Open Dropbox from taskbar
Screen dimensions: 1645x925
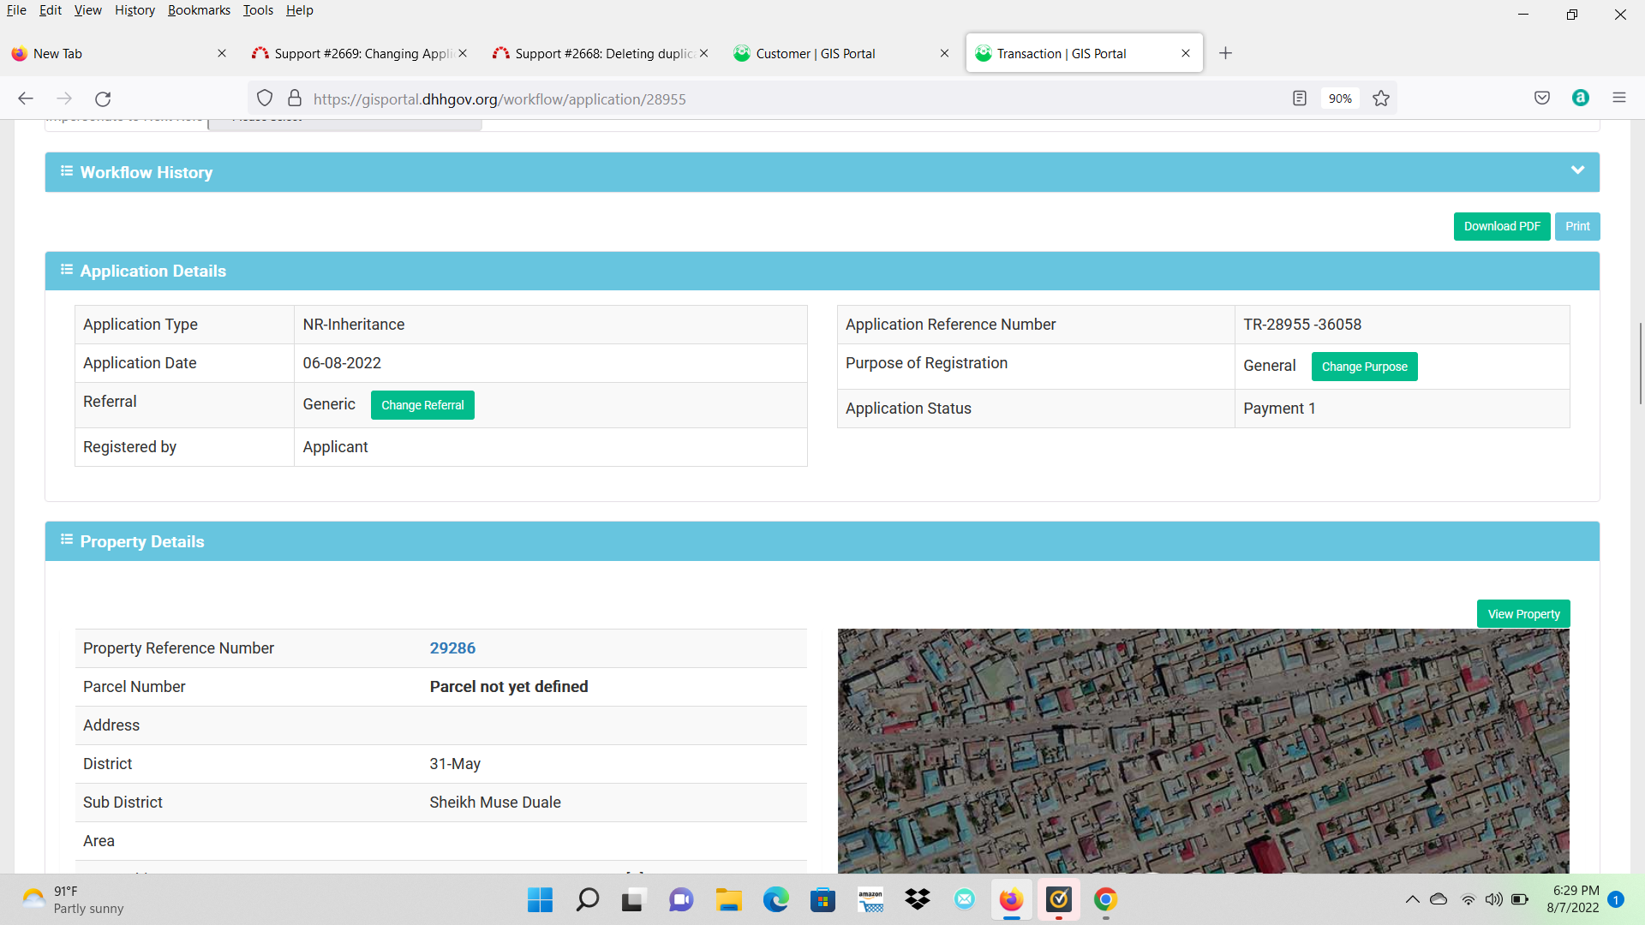pyautogui.click(x=918, y=899)
